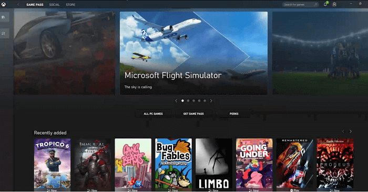Open the sort sidebar icon
The height and width of the screenshot is (192, 368).
(3, 34)
